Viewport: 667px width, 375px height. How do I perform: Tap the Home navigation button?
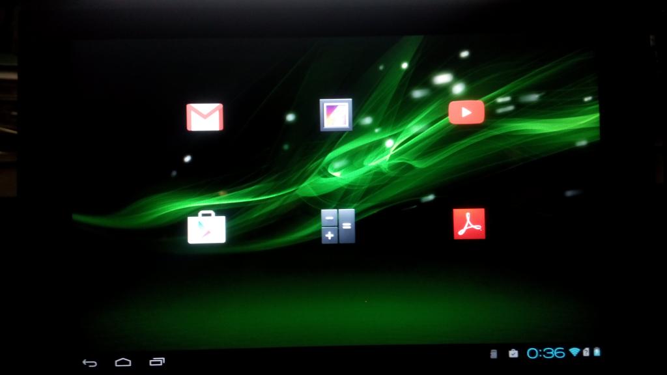tap(123, 362)
